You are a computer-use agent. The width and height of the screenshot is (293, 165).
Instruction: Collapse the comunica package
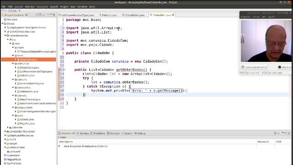tap(13, 64)
